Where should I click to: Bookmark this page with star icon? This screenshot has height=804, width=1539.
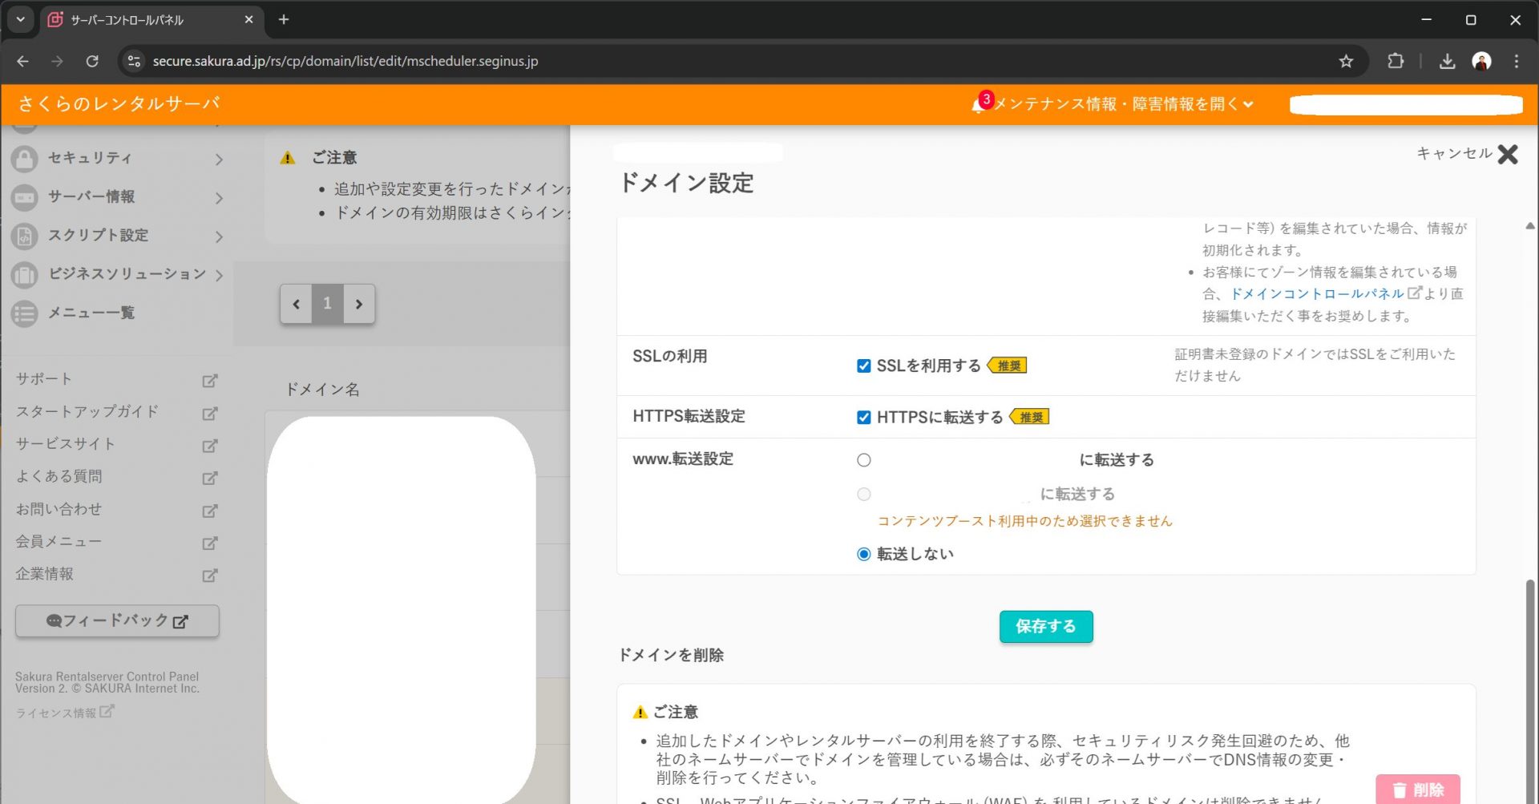click(1346, 62)
